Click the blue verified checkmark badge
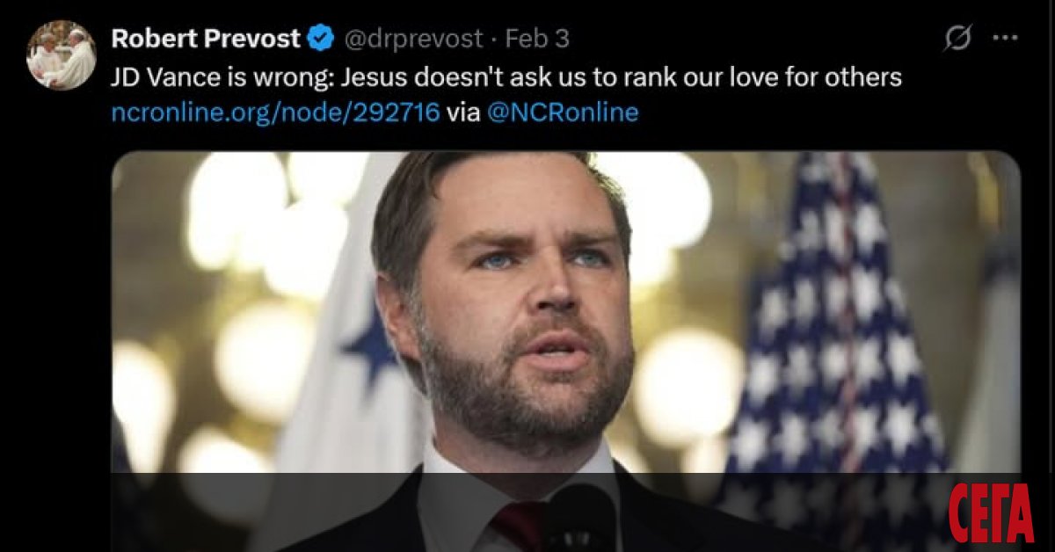 (x=320, y=39)
